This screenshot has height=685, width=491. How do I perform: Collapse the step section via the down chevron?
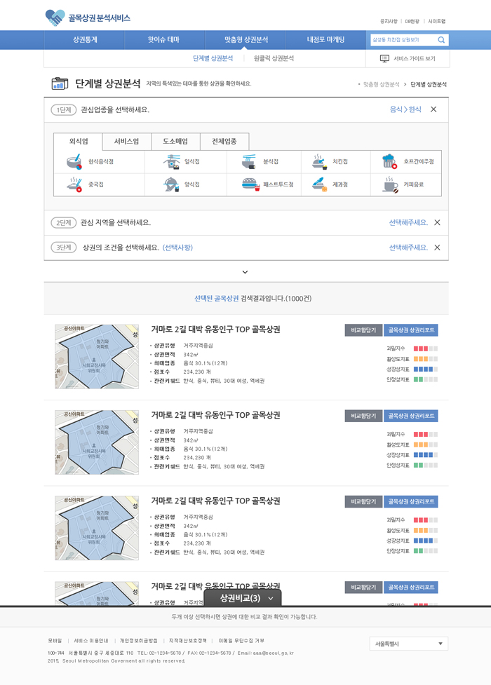[245, 271]
